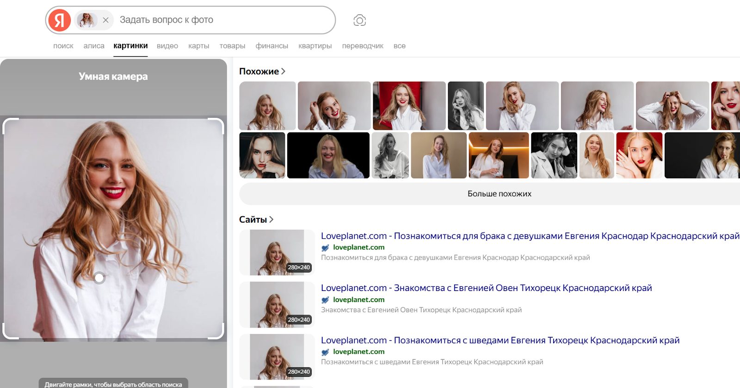Open the Loveplanet 'Познакомиться для брака' link
The width and height of the screenshot is (740, 388).
point(530,236)
